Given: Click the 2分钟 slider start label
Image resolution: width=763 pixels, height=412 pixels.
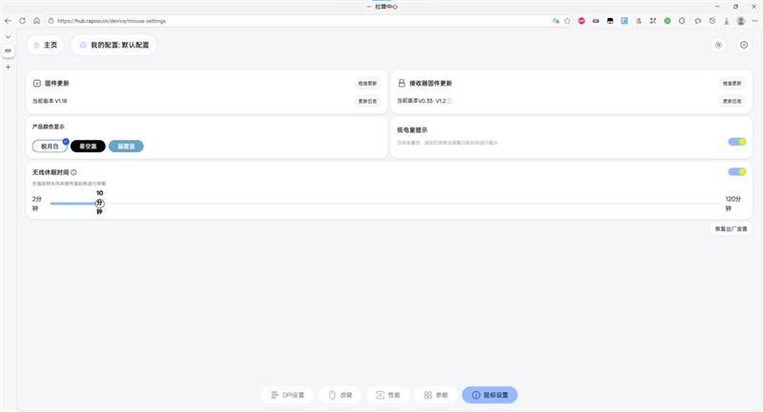Looking at the screenshot, I should coord(37,204).
